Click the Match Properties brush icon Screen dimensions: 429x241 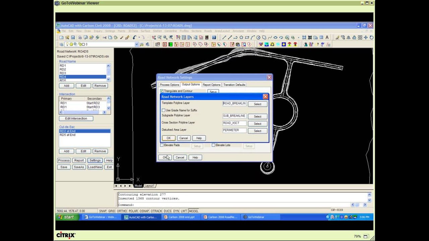click(x=122, y=37)
